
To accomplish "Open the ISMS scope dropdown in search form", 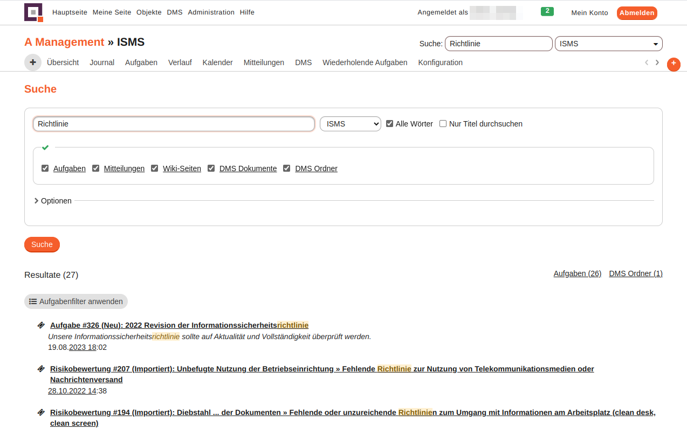I will pos(350,124).
